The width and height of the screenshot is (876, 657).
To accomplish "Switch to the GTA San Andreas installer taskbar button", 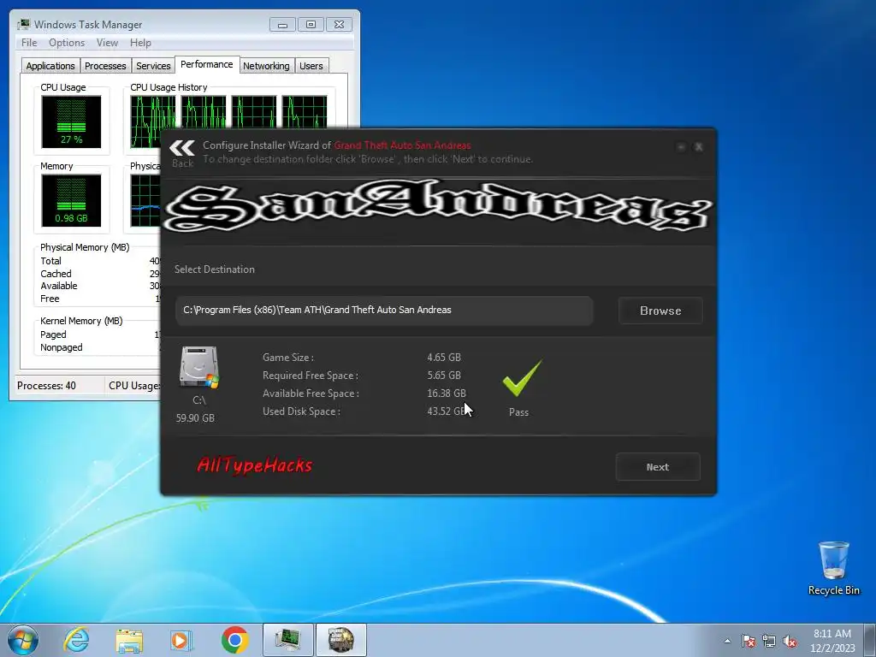I will click(340, 640).
